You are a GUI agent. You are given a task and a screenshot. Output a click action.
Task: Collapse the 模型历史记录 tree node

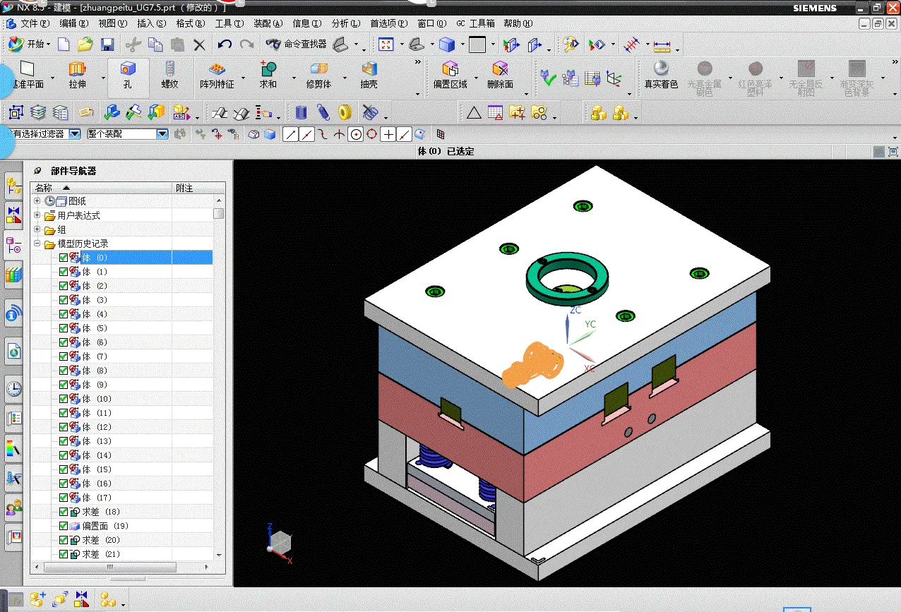tap(37, 244)
